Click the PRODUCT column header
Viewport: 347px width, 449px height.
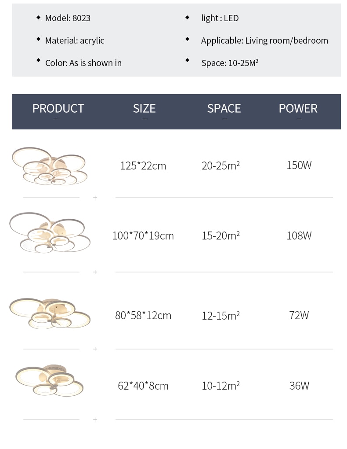coord(58,109)
